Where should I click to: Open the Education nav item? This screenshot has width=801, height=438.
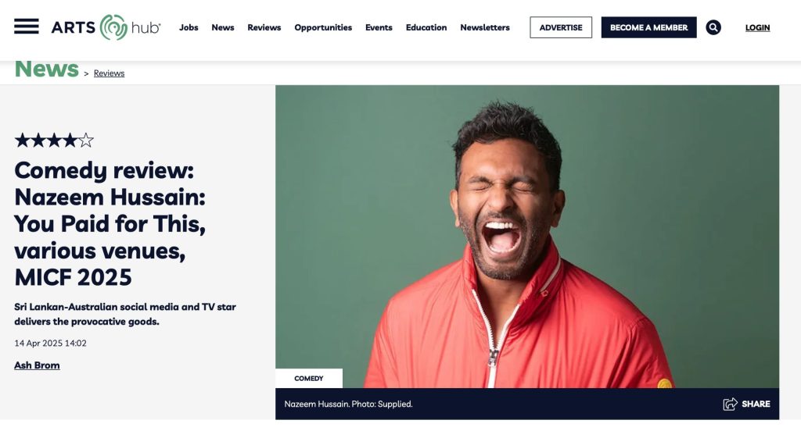click(426, 27)
